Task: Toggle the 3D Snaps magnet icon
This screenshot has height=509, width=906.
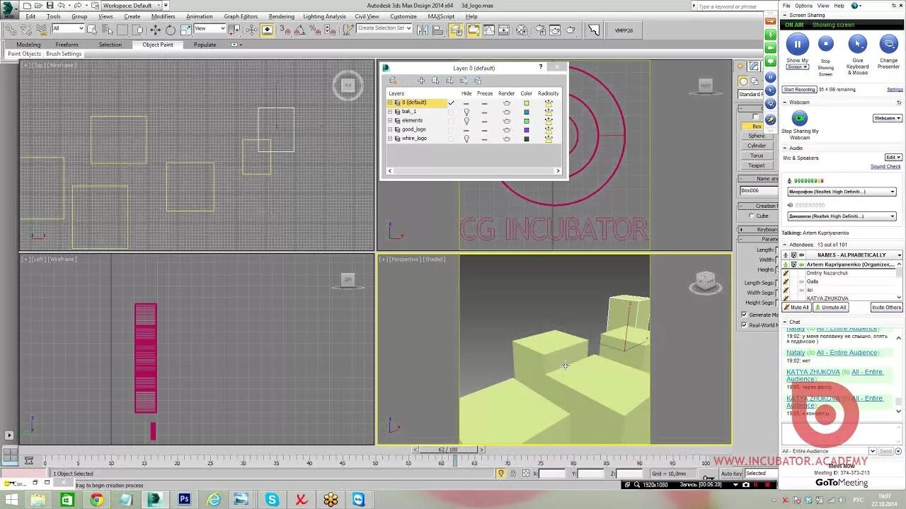Action: point(286,30)
